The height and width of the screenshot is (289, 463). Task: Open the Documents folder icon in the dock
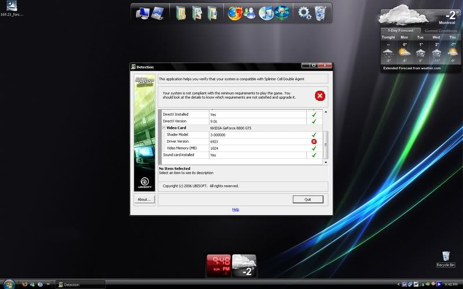(x=181, y=13)
